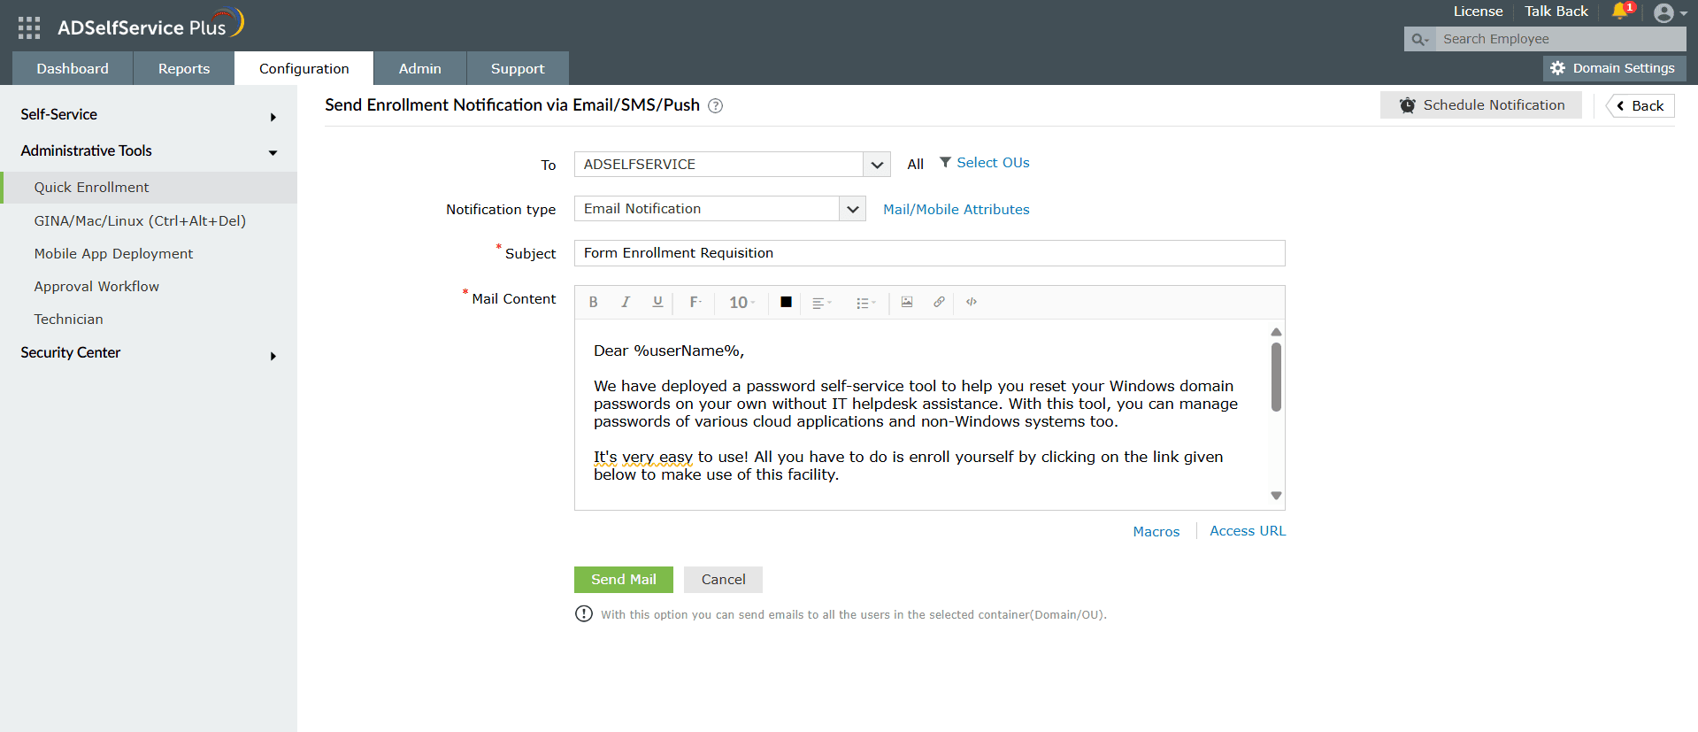1698x732 pixels.
Task: Click the Schedule Notification button
Action: click(x=1481, y=105)
